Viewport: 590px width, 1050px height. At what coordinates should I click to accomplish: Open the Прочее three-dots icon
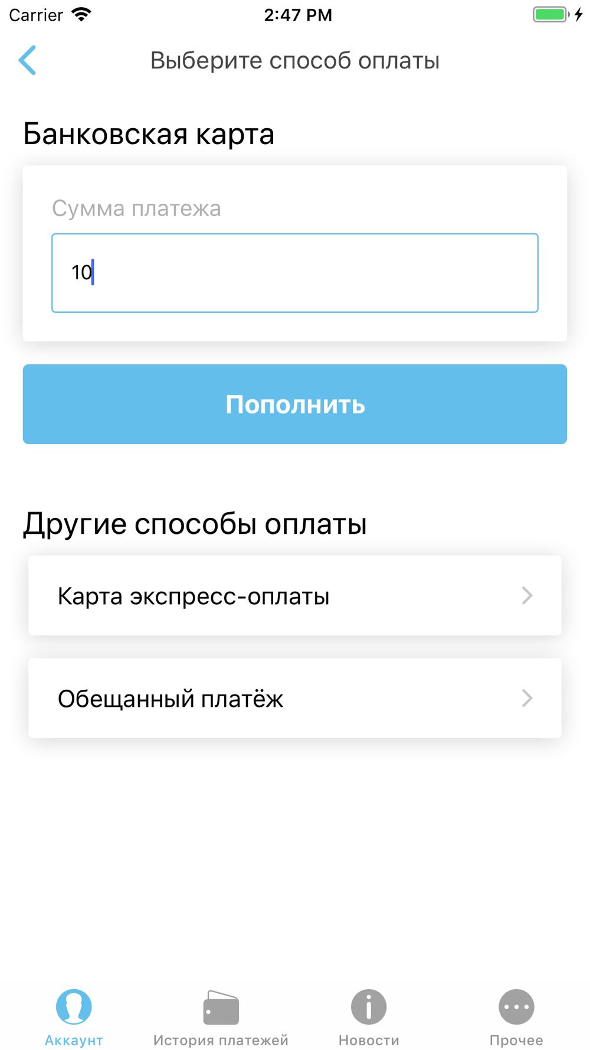click(x=516, y=1007)
